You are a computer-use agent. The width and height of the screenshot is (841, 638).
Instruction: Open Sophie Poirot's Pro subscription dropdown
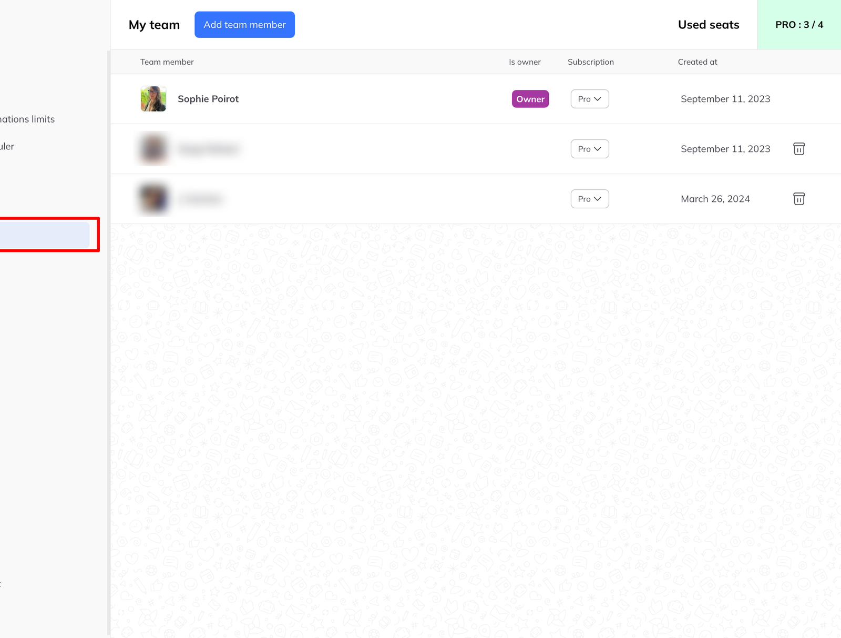pos(590,99)
